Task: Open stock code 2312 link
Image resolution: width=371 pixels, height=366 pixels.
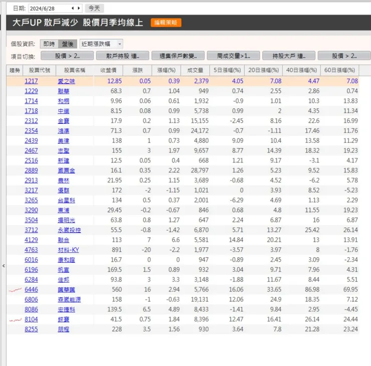Action: (31, 121)
